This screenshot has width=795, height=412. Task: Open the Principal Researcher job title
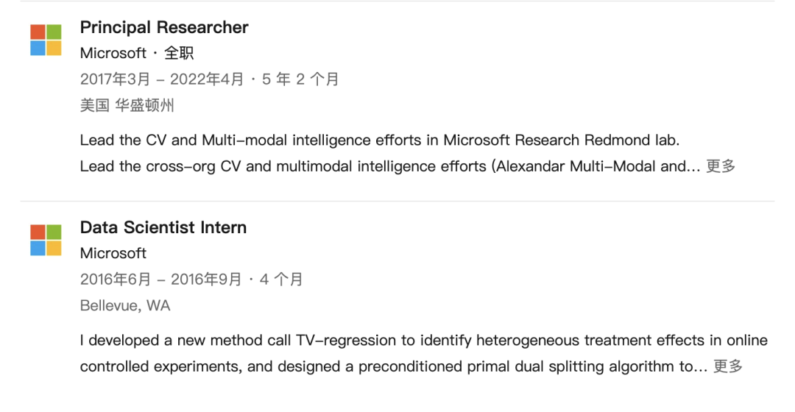click(164, 27)
